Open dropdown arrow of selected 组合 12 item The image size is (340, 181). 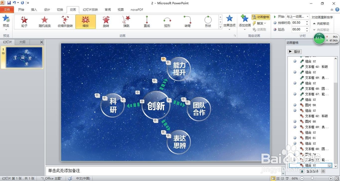pyautogui.click(x=329, y=165)
